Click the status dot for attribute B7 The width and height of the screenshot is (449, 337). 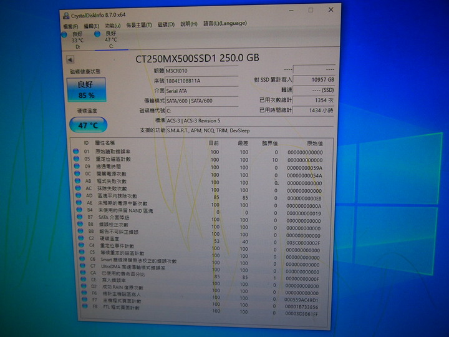[x=80, y=217]
